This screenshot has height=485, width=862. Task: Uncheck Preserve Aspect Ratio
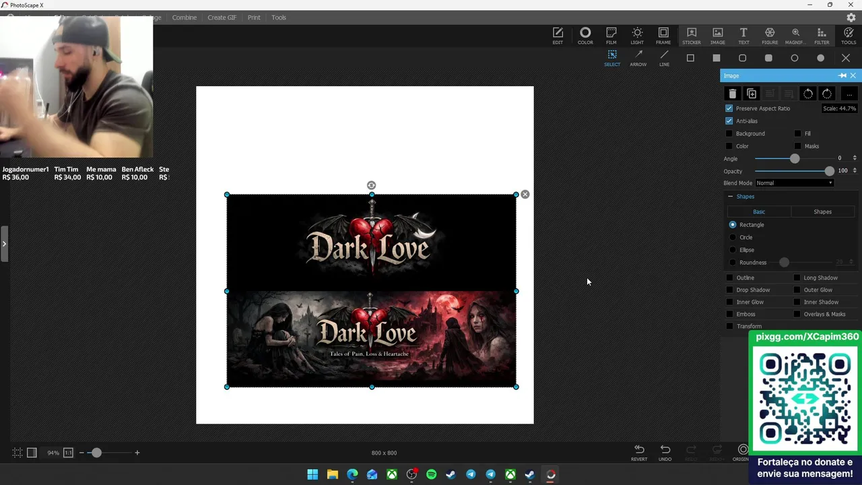[x=729, y=108]
